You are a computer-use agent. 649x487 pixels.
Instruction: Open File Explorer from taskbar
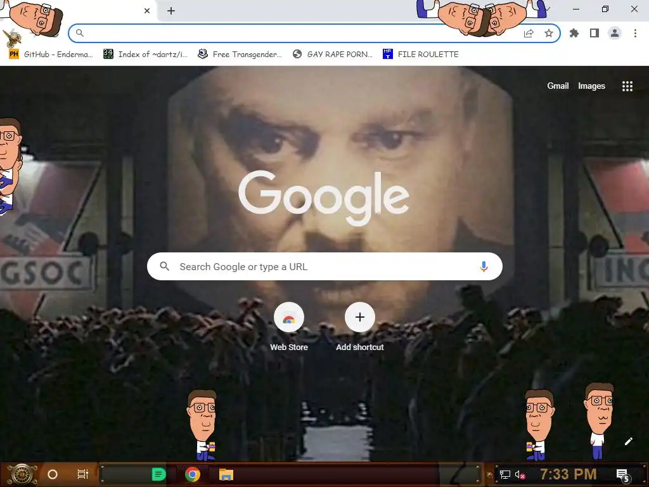226,474
